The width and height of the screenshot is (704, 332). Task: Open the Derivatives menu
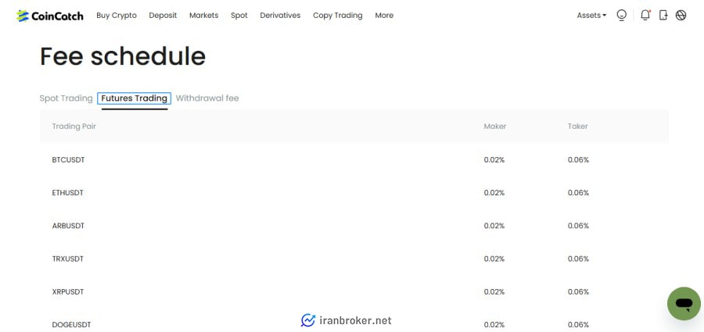tap(280, 16)
